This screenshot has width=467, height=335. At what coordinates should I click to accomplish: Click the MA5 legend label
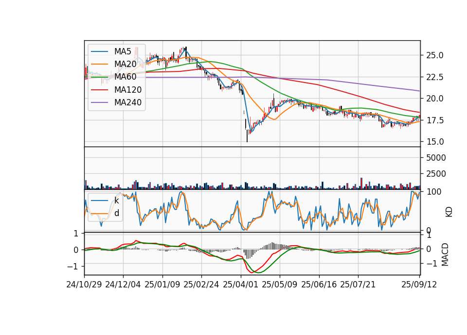123,51
